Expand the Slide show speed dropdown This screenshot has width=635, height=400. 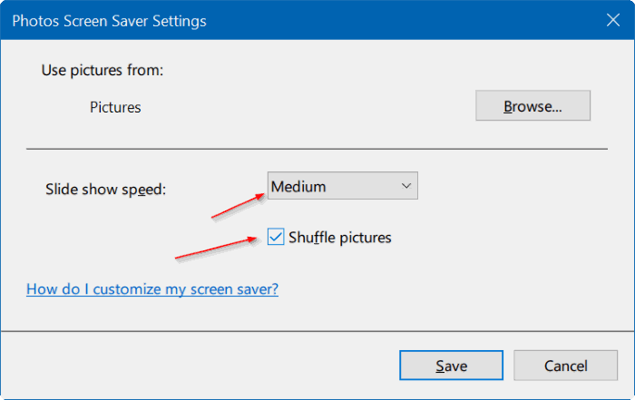343,186
